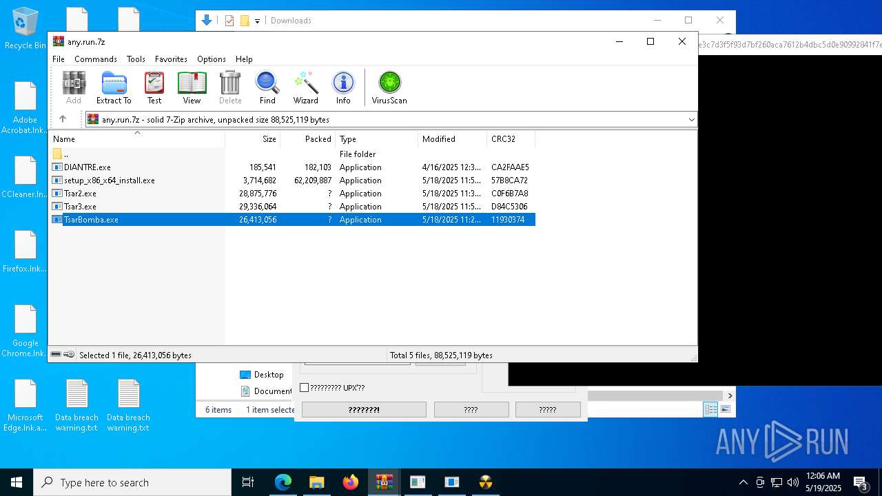Switch to WinRAR taskbar button

coord(384,482)
